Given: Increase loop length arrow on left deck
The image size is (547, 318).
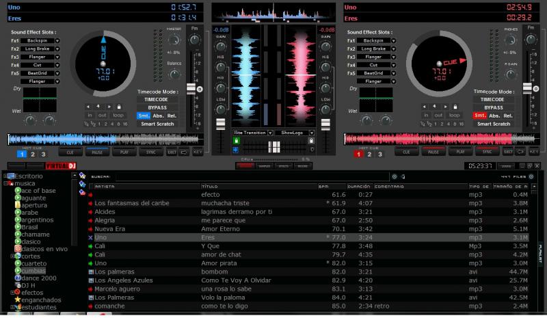Looking at the screenshot, I should [x=109, y=107].
